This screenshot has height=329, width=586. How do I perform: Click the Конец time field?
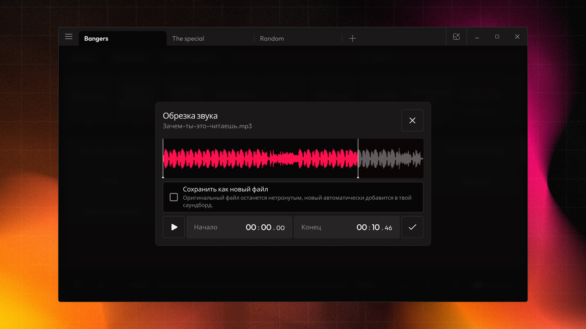[x=347, y=227]
